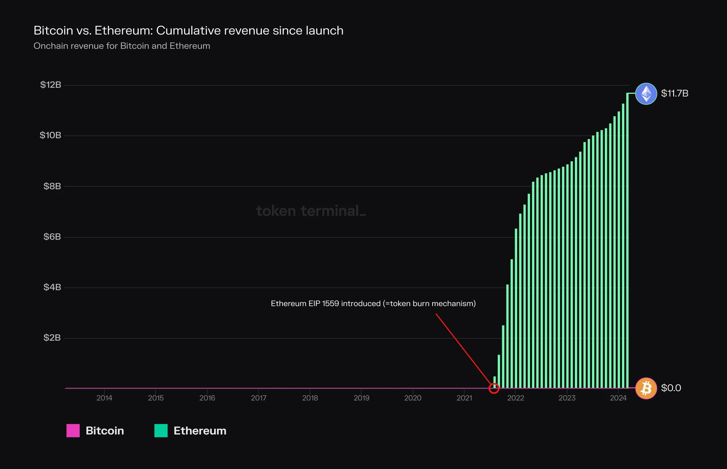727x469 pixels.
Task: Click the Ethereum logo icon at chart end
Action: click(x=646, y=94)
